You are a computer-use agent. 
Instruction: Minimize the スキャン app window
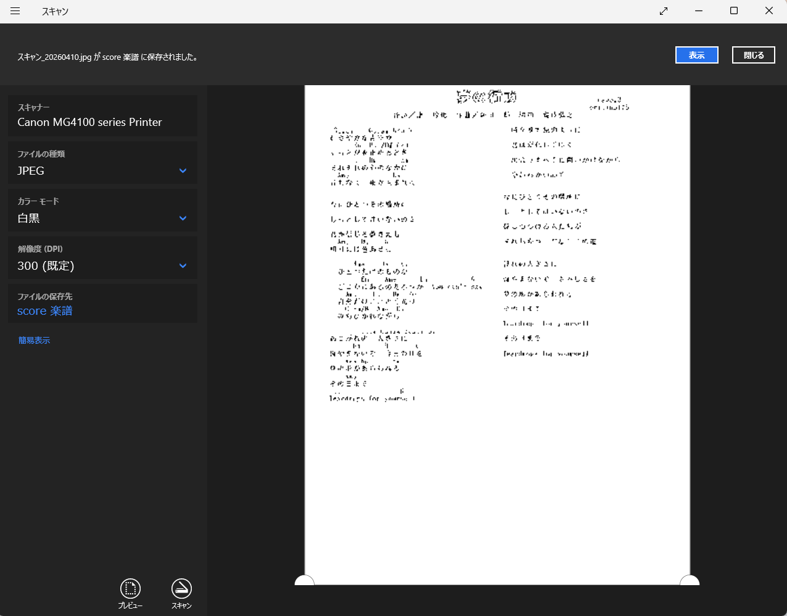click(699, 11)
